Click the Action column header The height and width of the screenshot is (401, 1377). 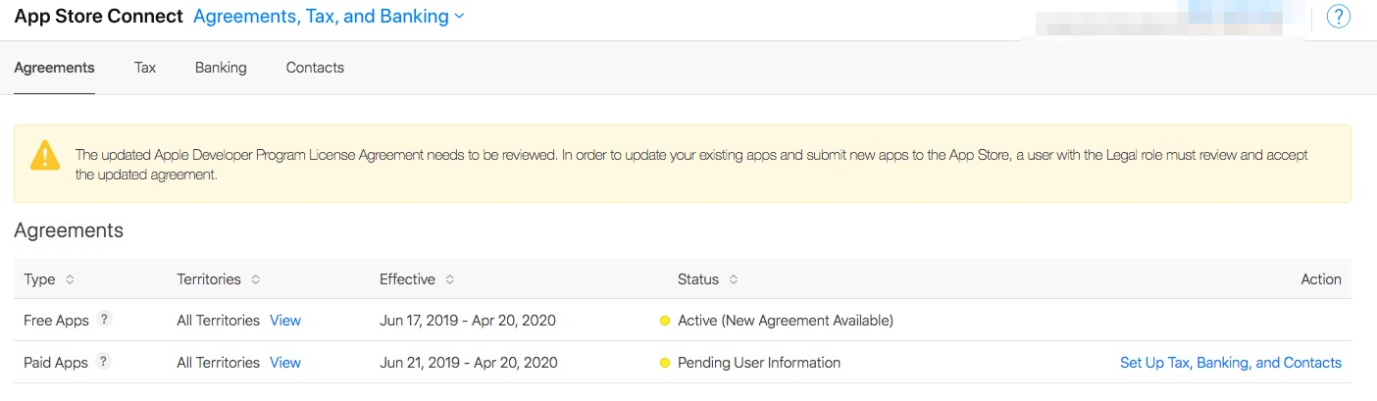click(x=1321, y=279)
